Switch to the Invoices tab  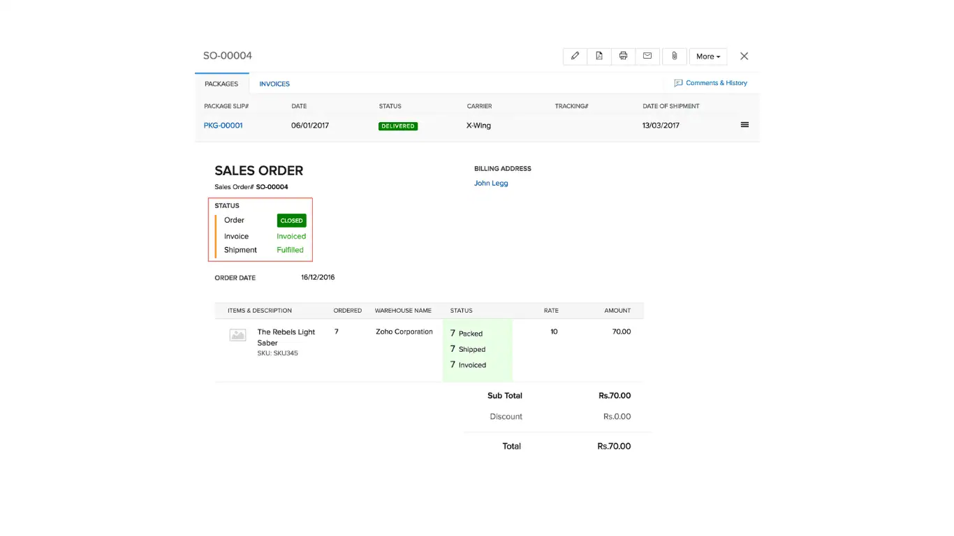[274, 84]
